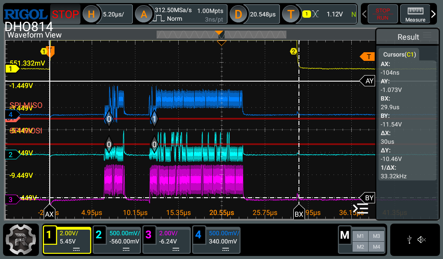
Task: Click the USB connection status icon
Action: [x=409, y=240]
